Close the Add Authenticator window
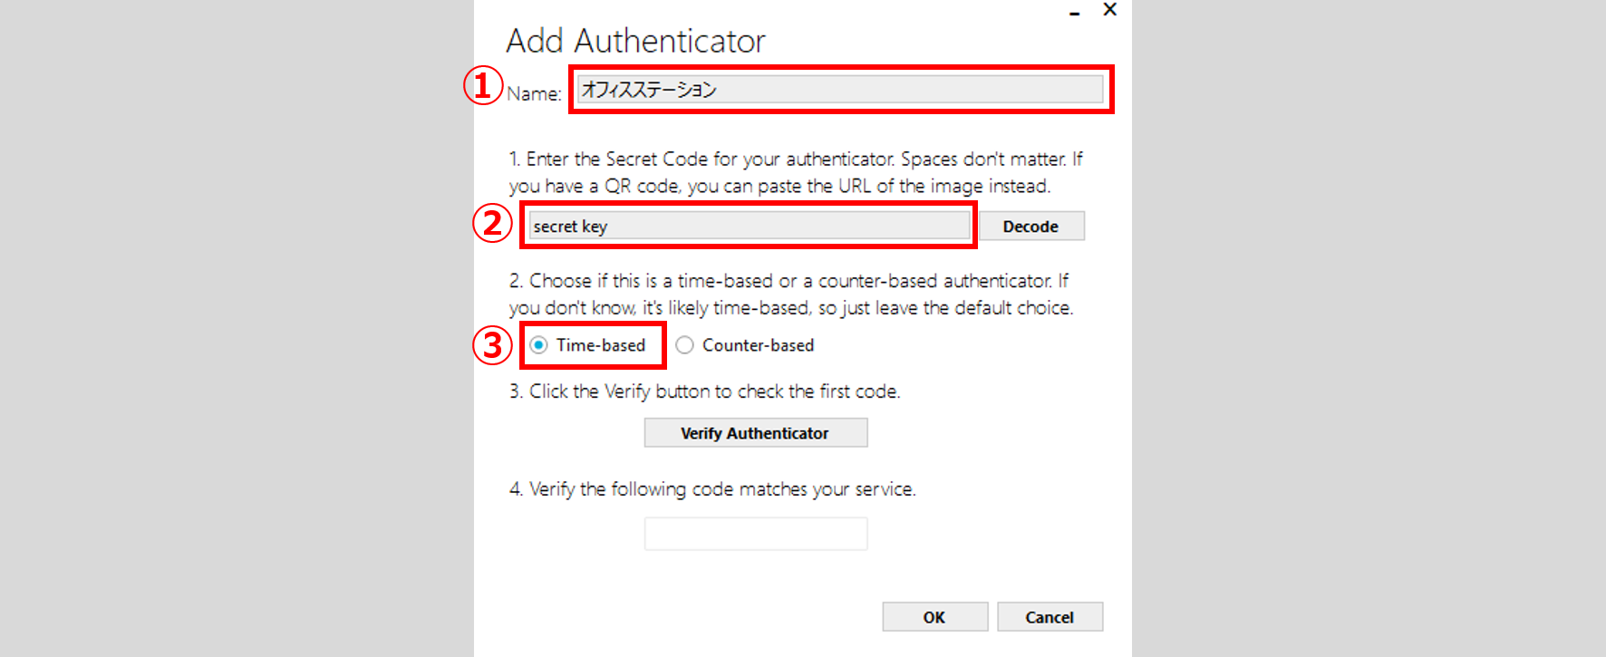1606x657 pixels. (1109, 10)
